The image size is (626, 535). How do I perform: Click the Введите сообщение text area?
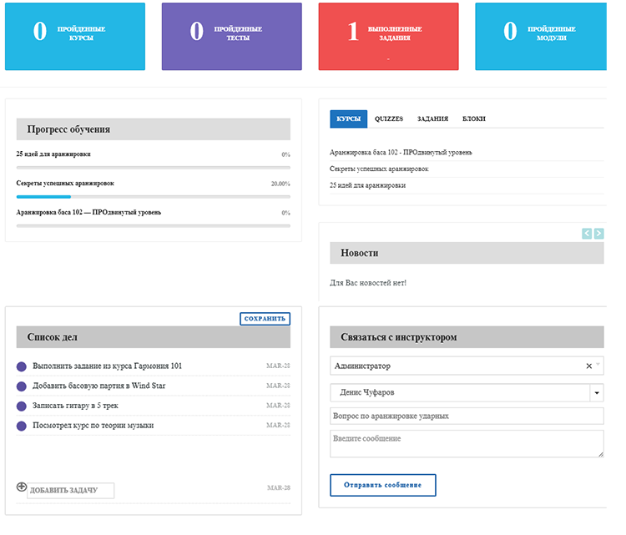(467, 443)
